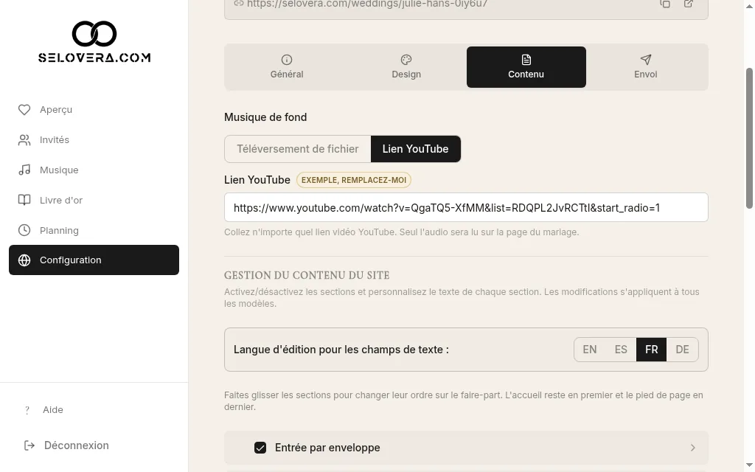Click the music note icon beside Musique

pos(24,170)
